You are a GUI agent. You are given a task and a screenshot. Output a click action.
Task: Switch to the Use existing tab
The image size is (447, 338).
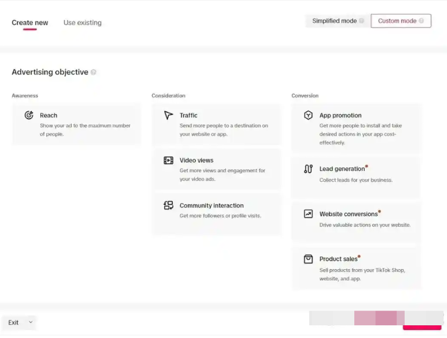(x=83, y=23)
